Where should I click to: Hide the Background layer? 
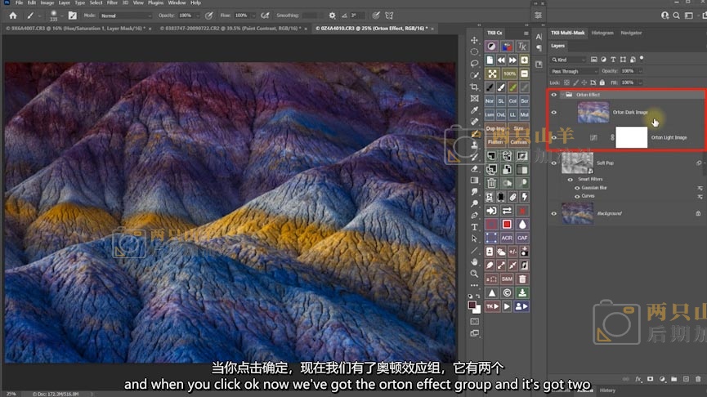click(x=554, y=213)
